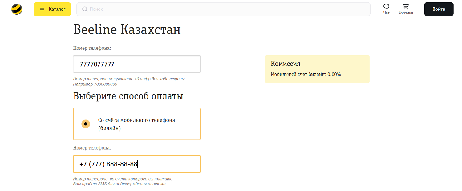The image size is (462, 191).
Task: Click the hamburger icon in Каталог
Action: 42,9
